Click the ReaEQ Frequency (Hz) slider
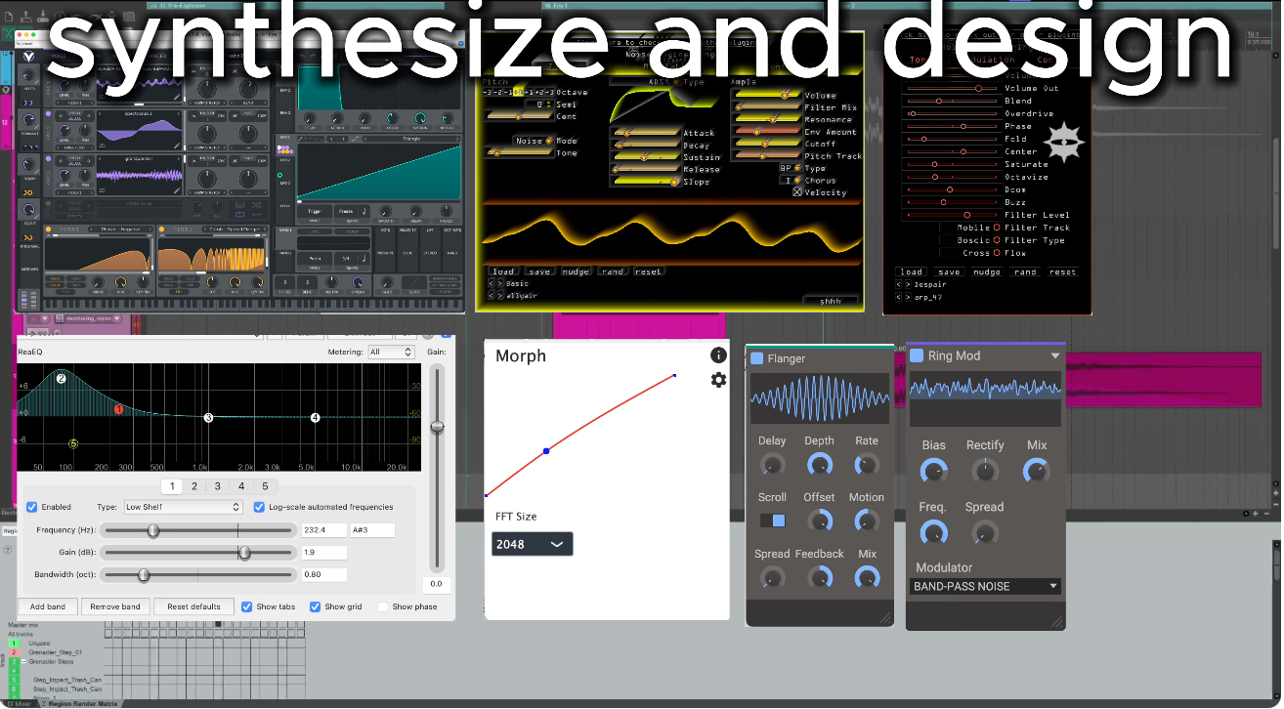 [x=198, y=530]
